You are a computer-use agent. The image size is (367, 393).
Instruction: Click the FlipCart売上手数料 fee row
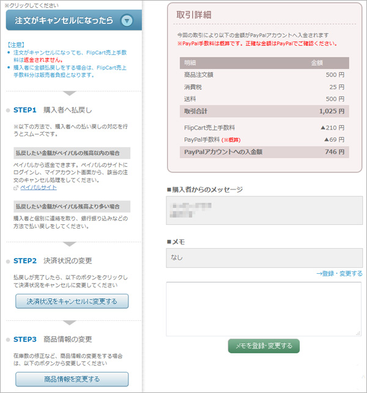pyautogui.click(x=264, y=128)
